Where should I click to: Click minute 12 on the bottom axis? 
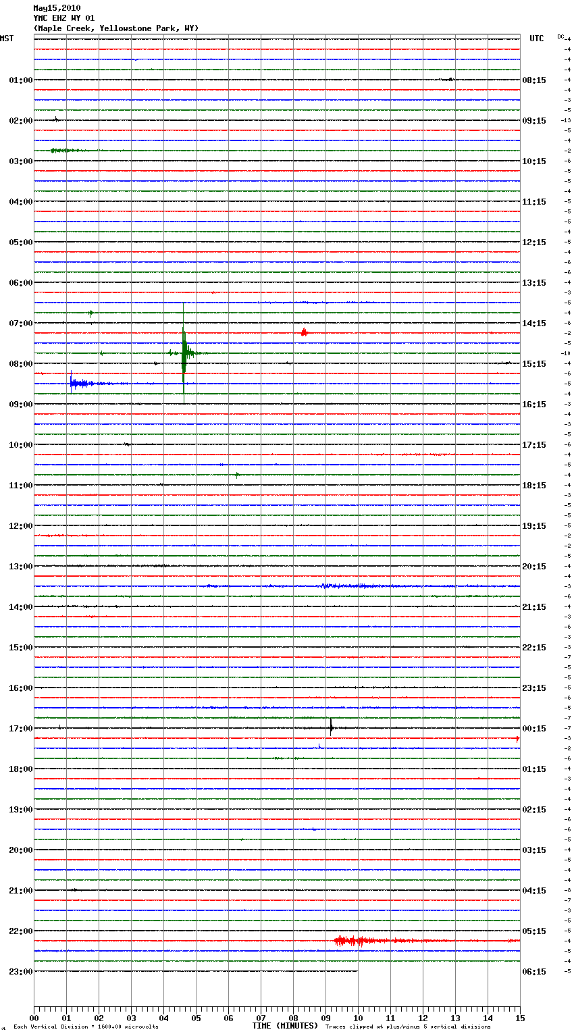(x=423, y=1018)
